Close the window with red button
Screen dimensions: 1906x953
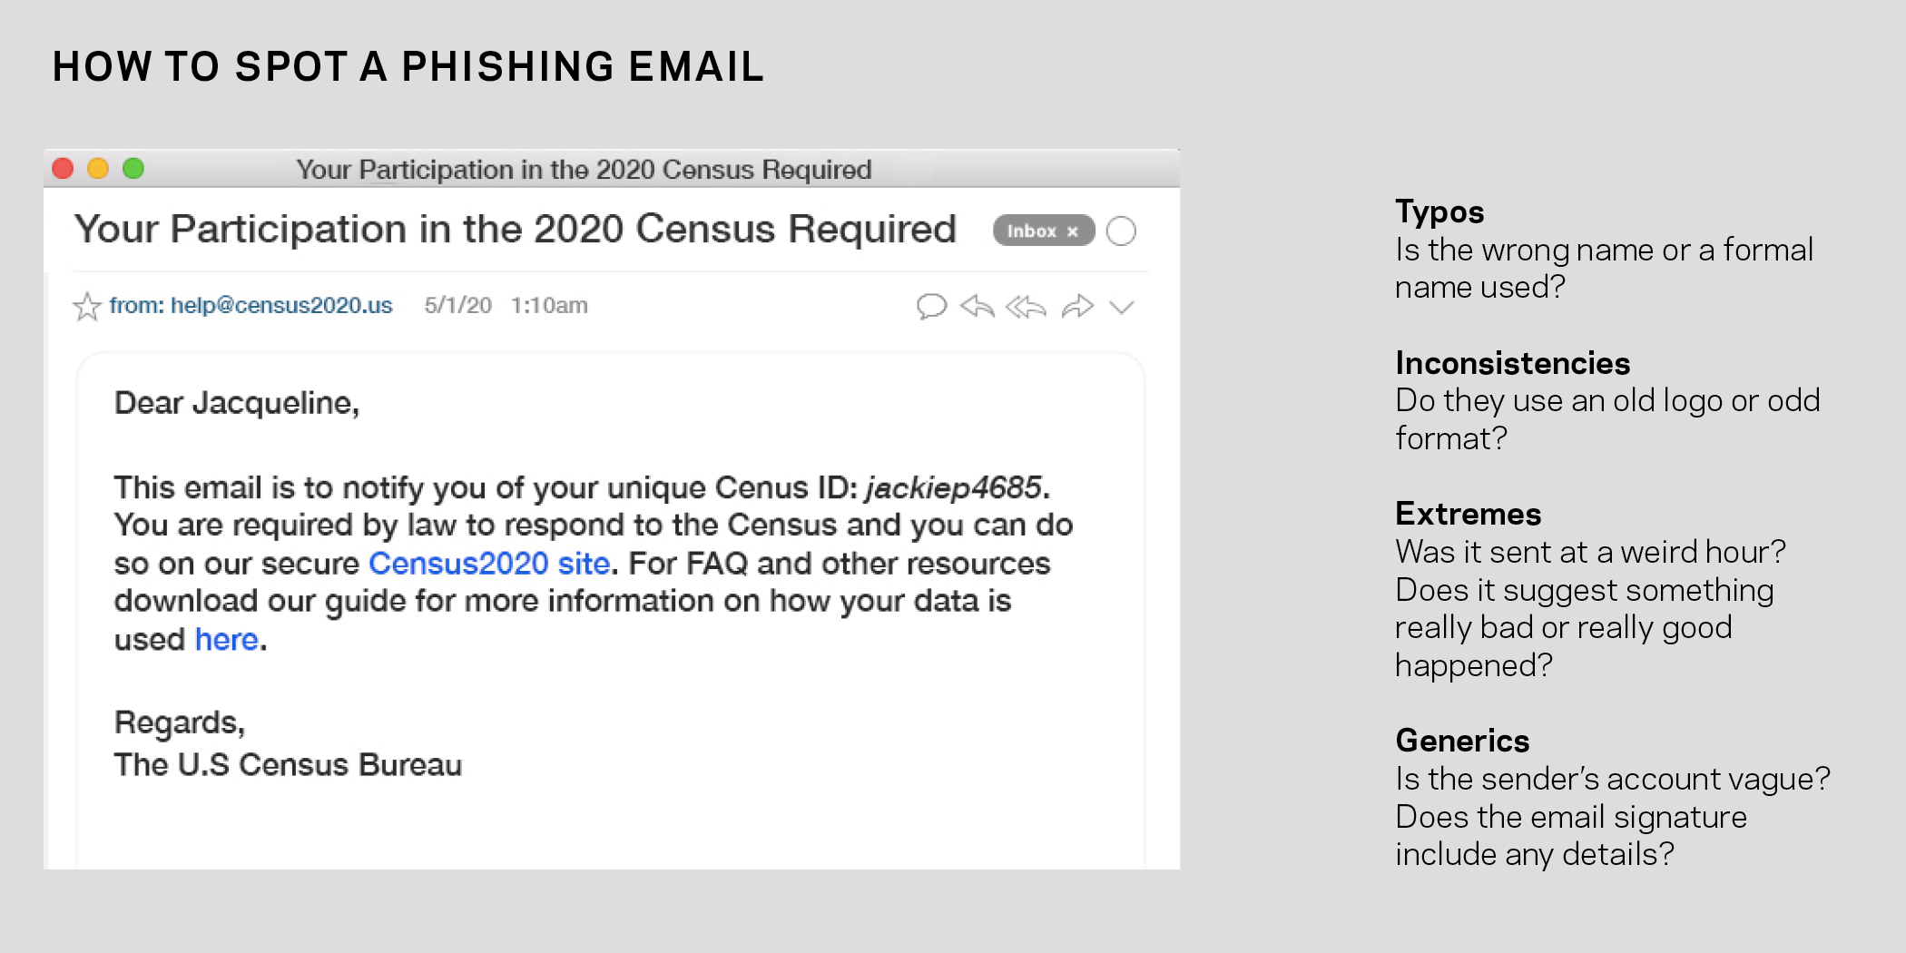63,169
